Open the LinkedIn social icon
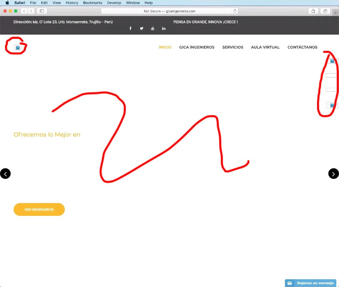 [164, 29]
